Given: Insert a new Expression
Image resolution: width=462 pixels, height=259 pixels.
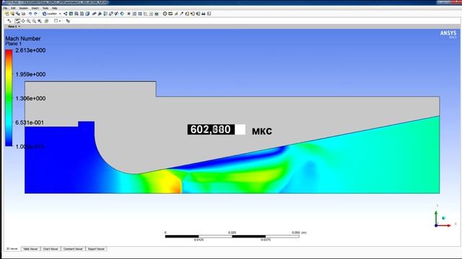Looking at the screenshot, I should (134, 14).
